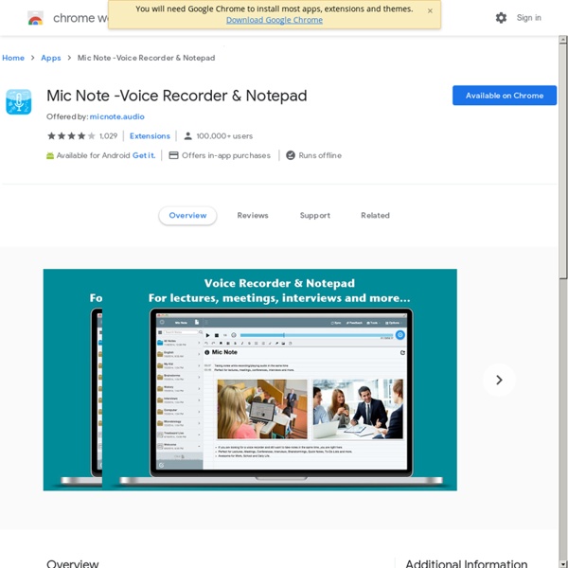
Task: Click the Mic Note page title heading
Action: point(177,96)
